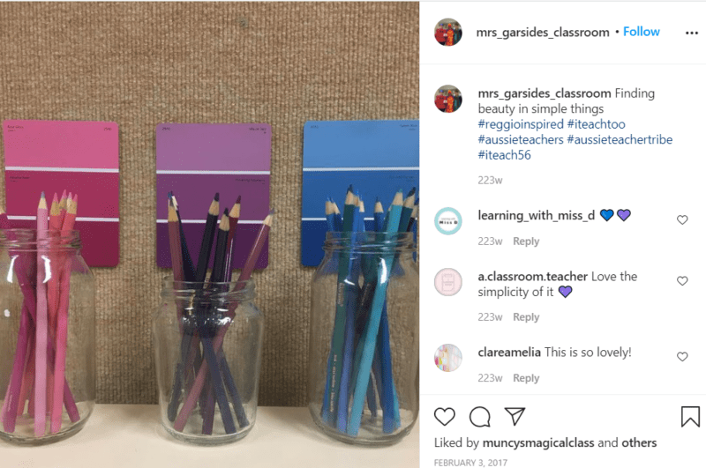Like learning_with_miss_d's comment
The height and width of the screenshot is (468, 706).
pos(682,219)
